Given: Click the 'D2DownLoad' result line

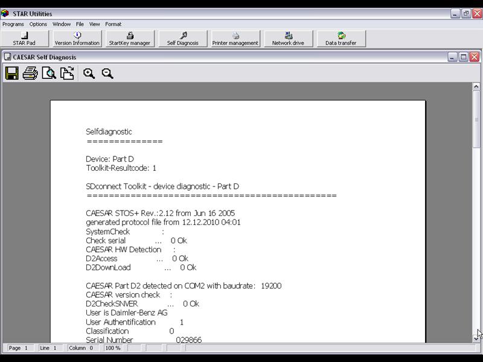Looking at the screenshot, I should (141, 267).
